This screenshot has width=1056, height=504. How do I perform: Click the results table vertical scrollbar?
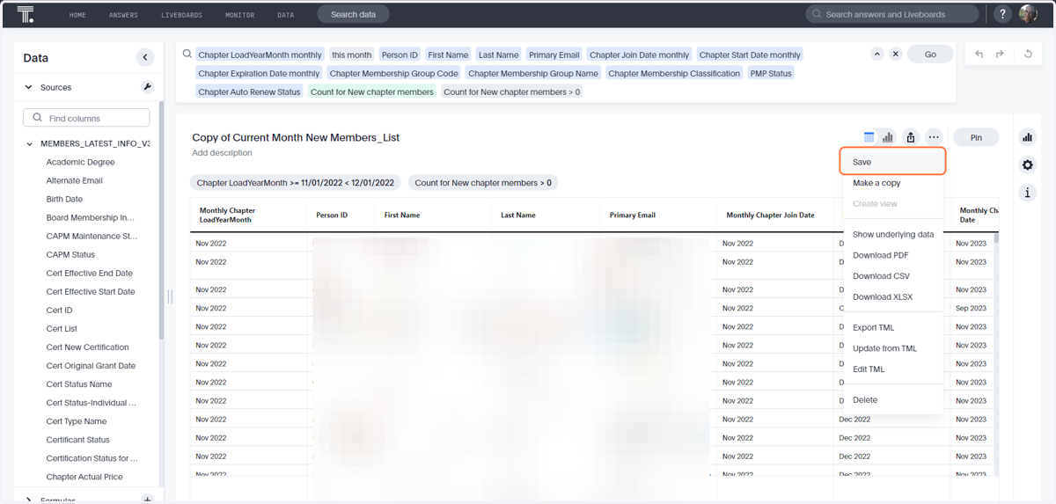pyautogui.click(x=996, y=237)
